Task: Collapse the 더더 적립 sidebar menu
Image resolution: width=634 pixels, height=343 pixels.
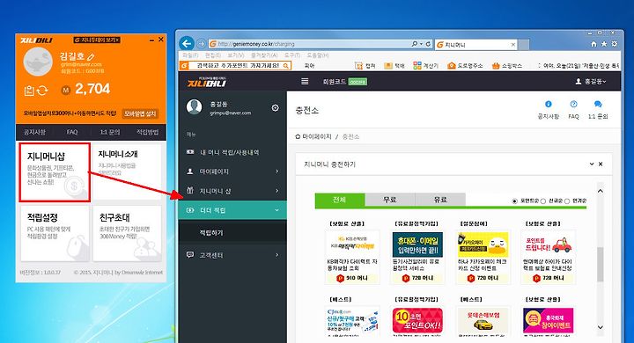Action: (x=232, y=210)
